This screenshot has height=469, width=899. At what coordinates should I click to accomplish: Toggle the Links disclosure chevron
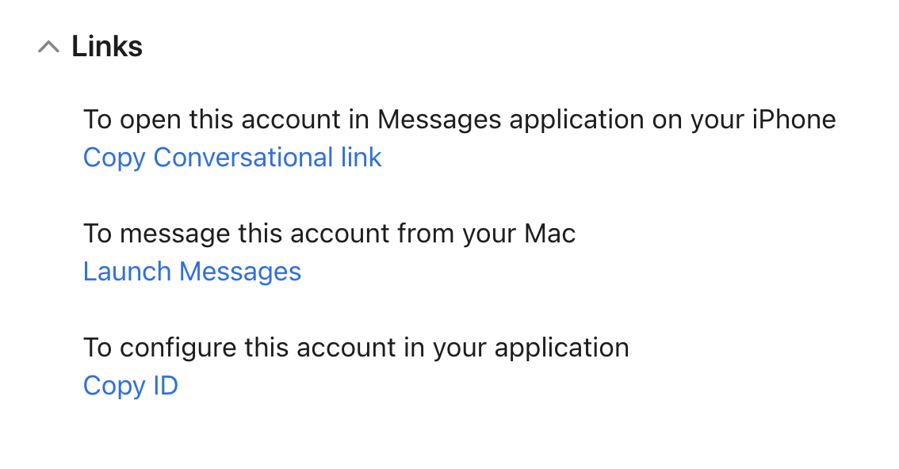[x=48, y=48]
